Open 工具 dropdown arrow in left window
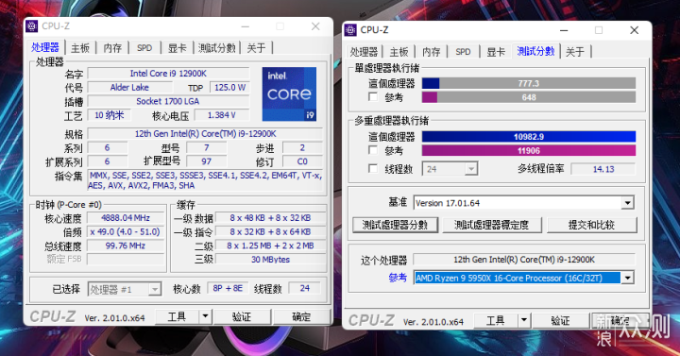The image size is (680, 356). (205, 316)
